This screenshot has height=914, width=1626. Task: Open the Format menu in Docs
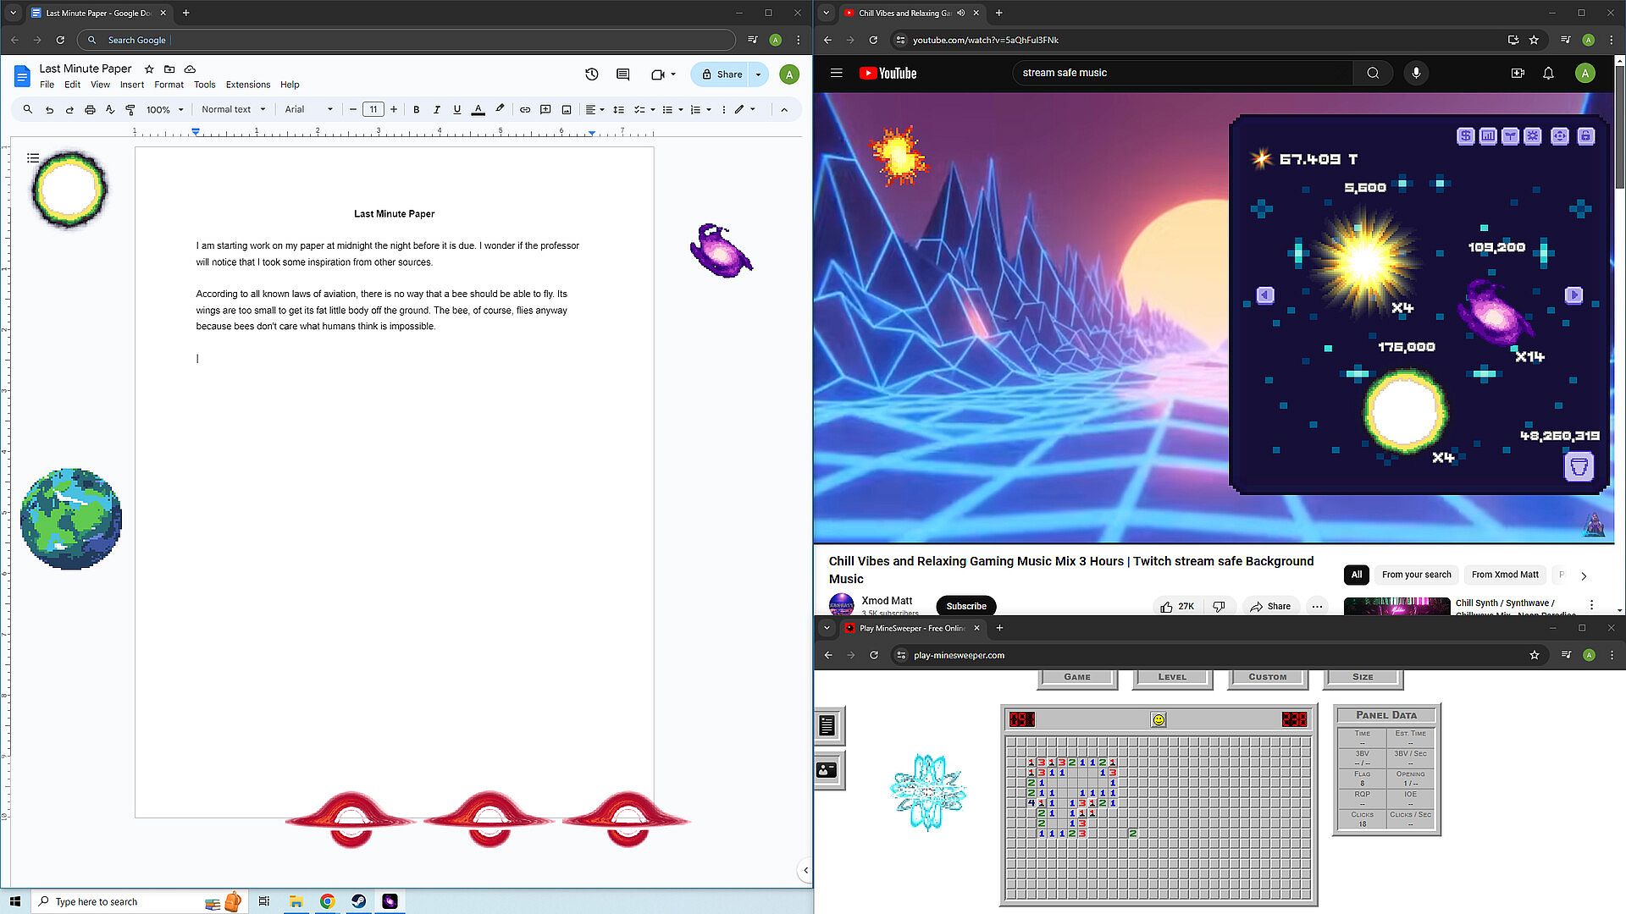pyautogui.click(x=169, y=85)
